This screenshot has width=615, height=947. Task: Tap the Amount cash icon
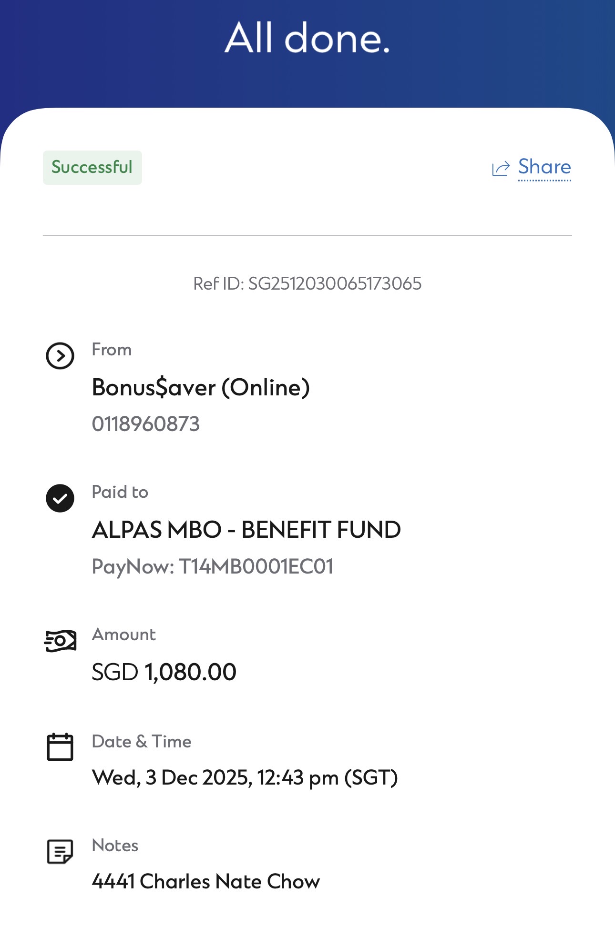pyautogui.click(x=60, y=641)
